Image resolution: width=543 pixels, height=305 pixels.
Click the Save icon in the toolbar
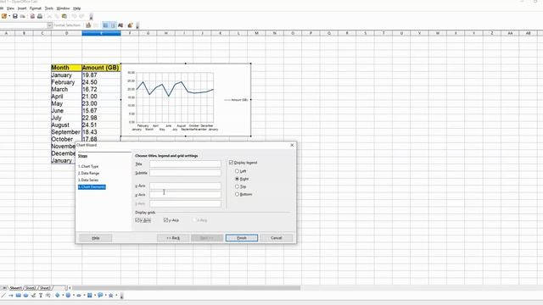15,16
